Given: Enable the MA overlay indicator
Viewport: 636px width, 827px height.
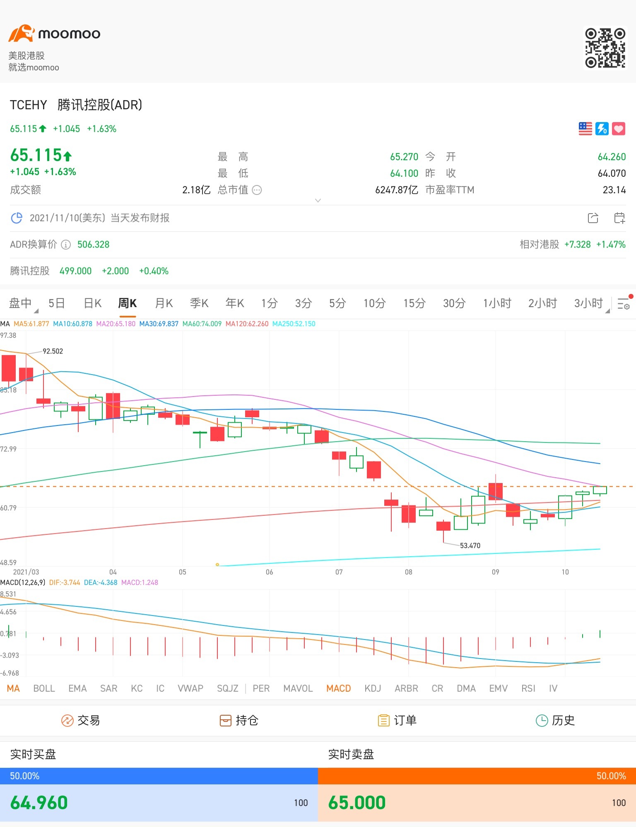Looking at the screenshot, I should [13, 688].
